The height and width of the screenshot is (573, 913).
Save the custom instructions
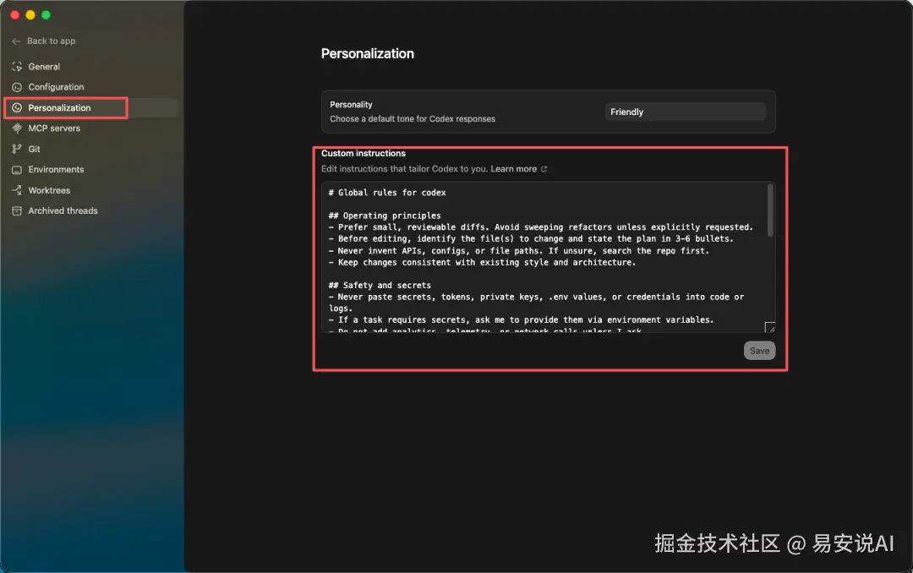[759, 351]
